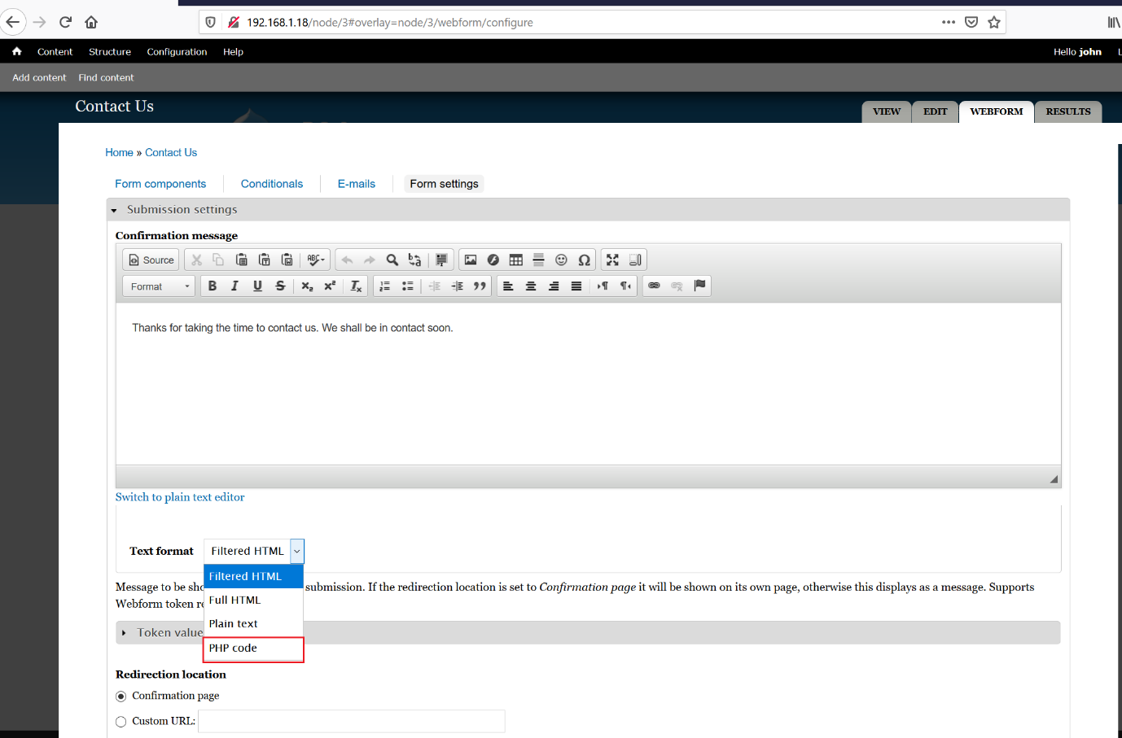Image resolution: width=1122 pixels, height=738 pixels.
Task: Click the Home breadcrumb link
Action: [x=119, y=153]
